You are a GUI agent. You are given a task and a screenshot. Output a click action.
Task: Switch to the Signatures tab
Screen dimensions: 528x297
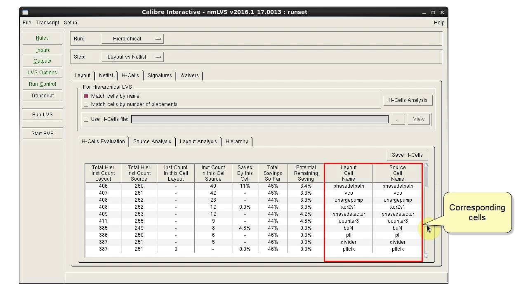tap(160, 75)
